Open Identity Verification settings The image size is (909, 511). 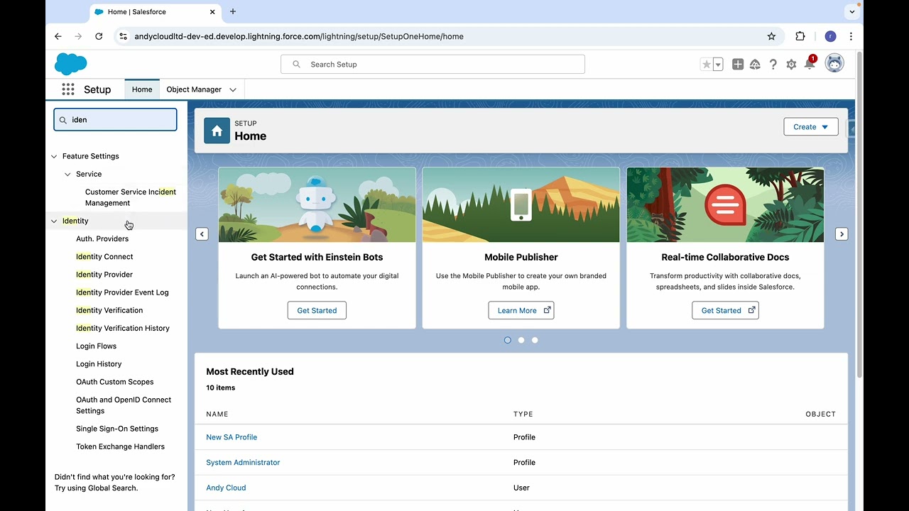pos(109,310)
